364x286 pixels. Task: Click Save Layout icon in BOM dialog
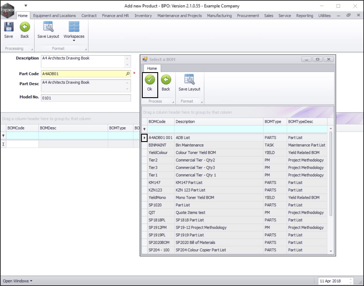[x=189, y=80]
